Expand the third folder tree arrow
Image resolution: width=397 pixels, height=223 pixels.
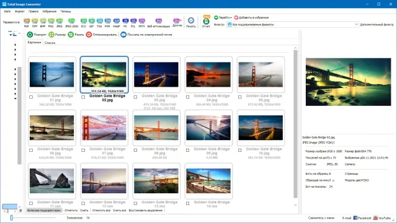tap(15, 55)
